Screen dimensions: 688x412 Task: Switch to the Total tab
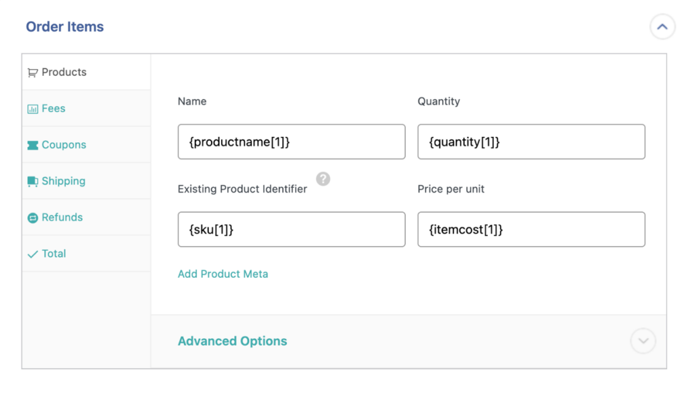coord(87,254)
